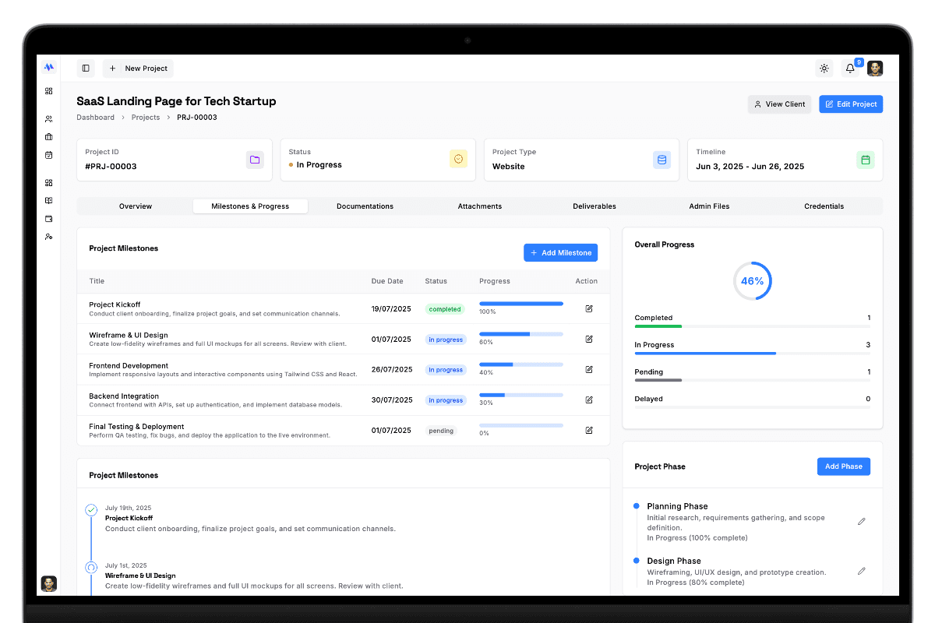Click the Edit Project button
The width and height of the screenshot is (935, 623).
851,104
